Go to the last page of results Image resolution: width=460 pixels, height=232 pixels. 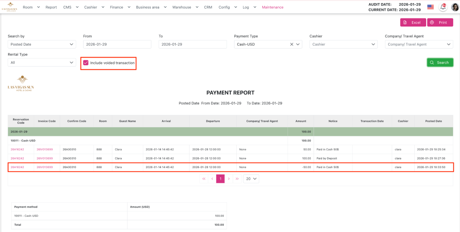tap(237, 178)
